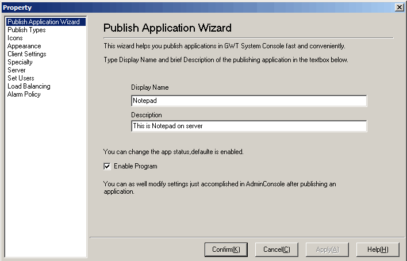
Task: Open Help for this dialog
Action: pos(378,250)
